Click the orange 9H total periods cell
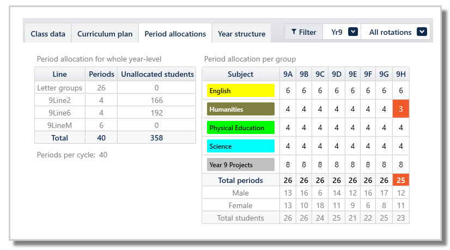 click(x=401, y=180)
